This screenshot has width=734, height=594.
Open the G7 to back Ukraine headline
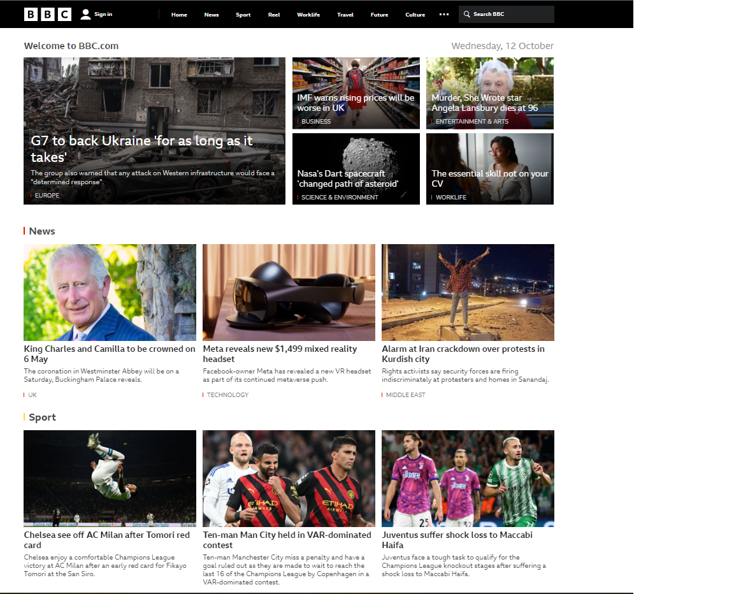(x=141, y=149)
